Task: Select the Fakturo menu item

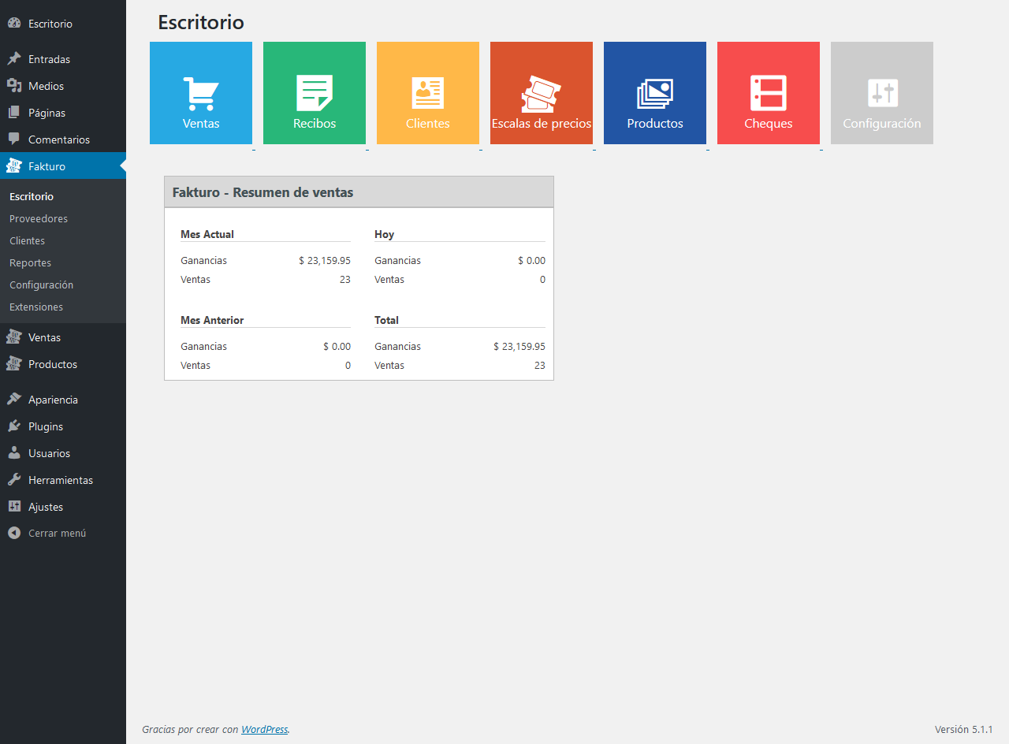Action: [x=63, y=166]
